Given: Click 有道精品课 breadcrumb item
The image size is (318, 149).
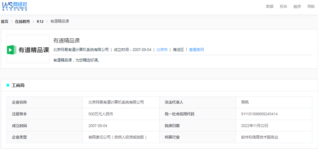Looking at the screenshot, I should (59, 22).
